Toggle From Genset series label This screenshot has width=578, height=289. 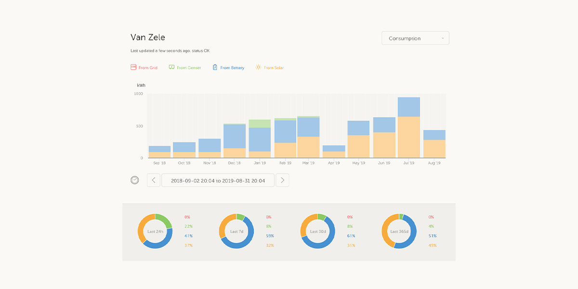(x=188, y=68)
